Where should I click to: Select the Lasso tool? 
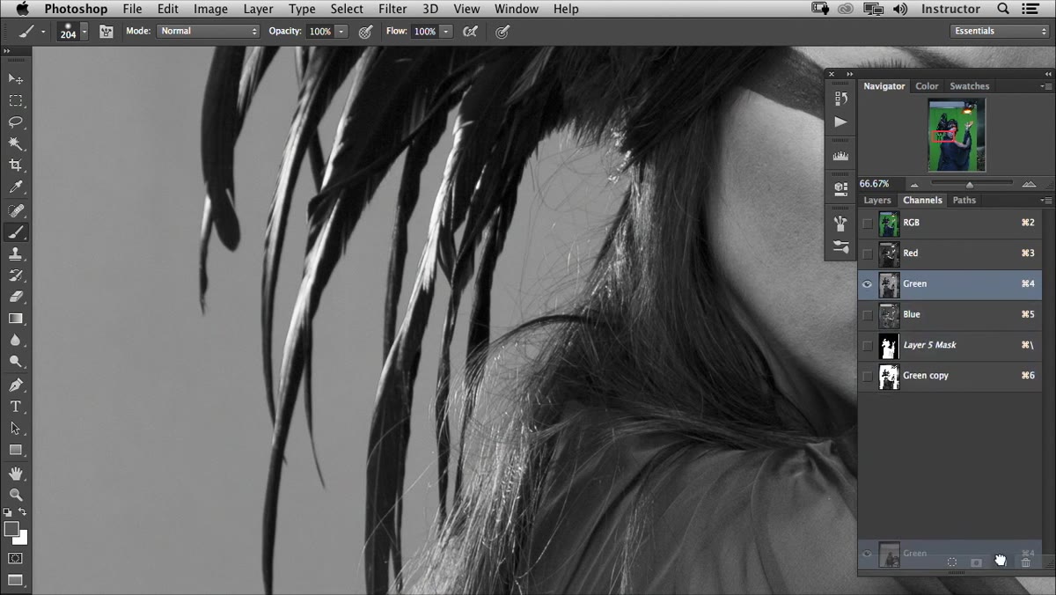click(16, 122)
